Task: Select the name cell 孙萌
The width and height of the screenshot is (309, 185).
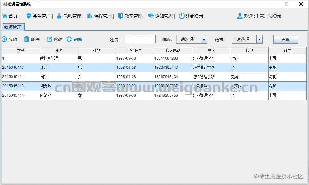Action: [59, 68]
